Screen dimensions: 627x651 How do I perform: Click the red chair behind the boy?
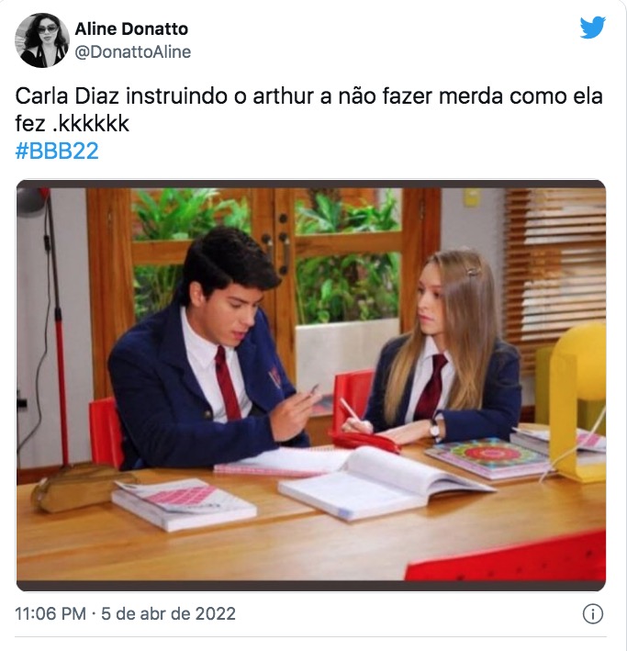105,432
